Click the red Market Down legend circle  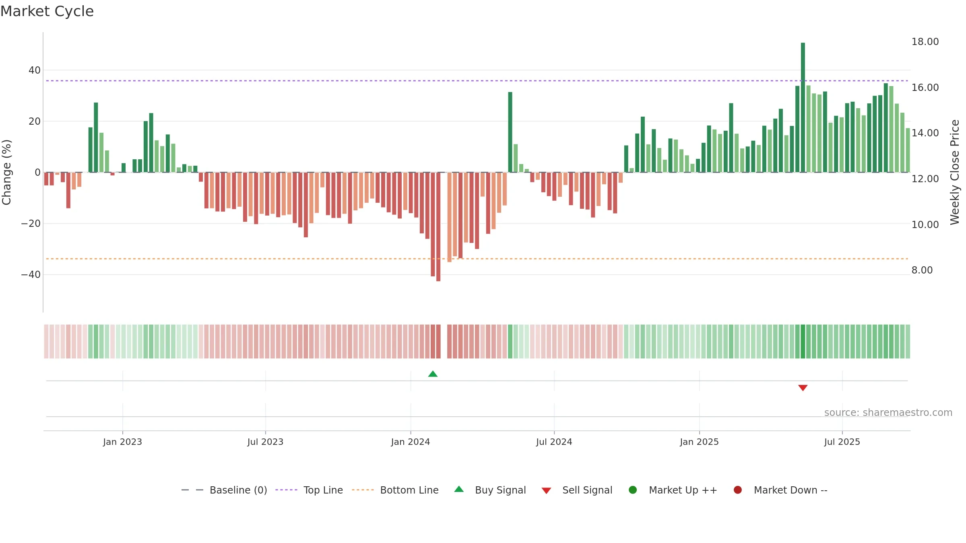tap(738, 490)
